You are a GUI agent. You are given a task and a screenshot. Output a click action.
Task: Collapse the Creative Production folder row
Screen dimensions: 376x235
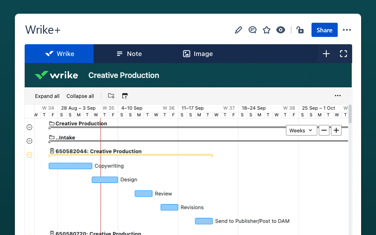(29, 127)
